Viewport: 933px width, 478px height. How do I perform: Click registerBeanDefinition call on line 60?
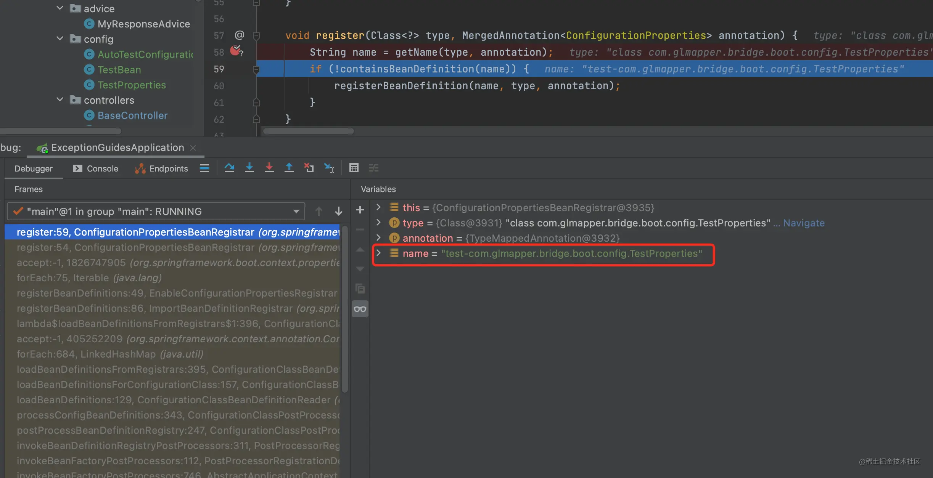[x=401, y=86]
